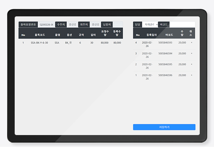Screen dimensions: 214x151
Task: Click the 외주처 value field
Action: [95, 25]
